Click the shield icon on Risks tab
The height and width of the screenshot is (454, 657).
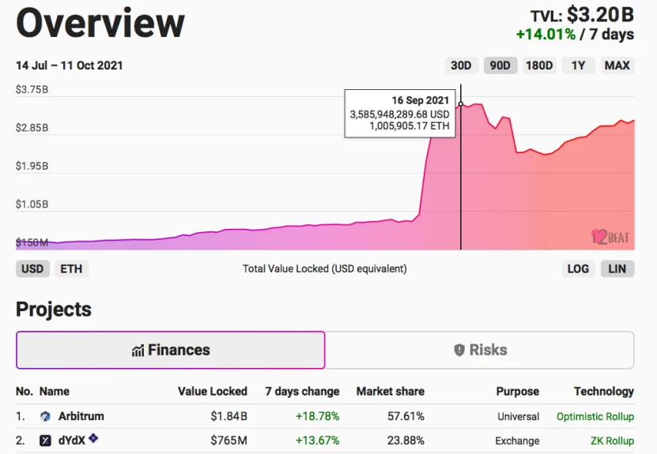(459, 351)
